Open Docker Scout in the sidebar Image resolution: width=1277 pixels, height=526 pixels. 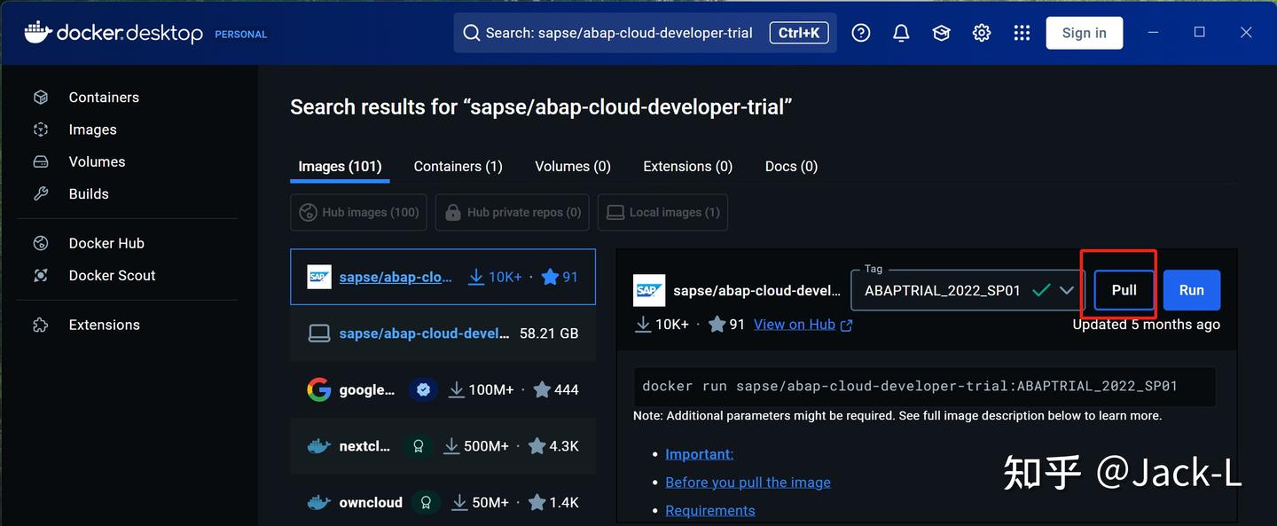point(112,276)
